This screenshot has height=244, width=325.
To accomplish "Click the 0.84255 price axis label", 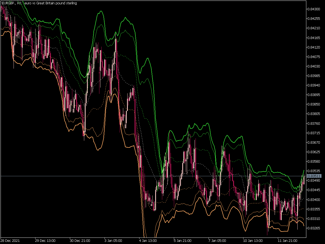I will coord(314,18).
